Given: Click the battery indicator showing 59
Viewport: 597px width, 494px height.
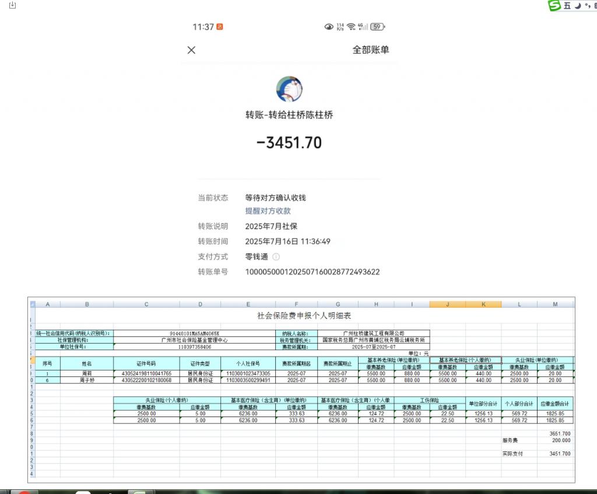Looking at the screenshot, I should tap(378, 27).
